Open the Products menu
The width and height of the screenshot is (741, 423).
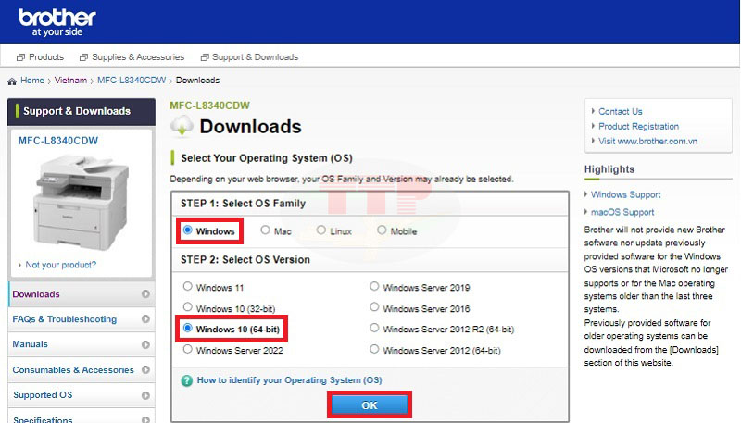(x=45, y=57)
